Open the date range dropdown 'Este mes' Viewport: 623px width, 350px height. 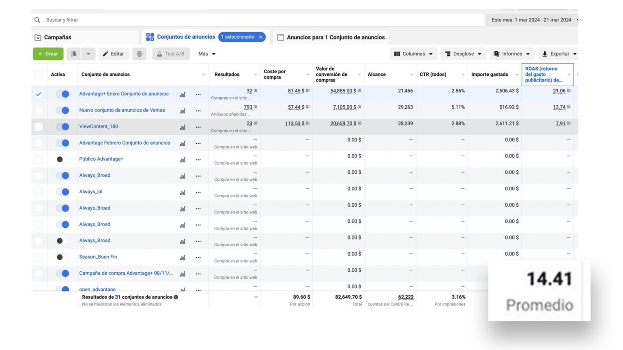click(533, 20)
